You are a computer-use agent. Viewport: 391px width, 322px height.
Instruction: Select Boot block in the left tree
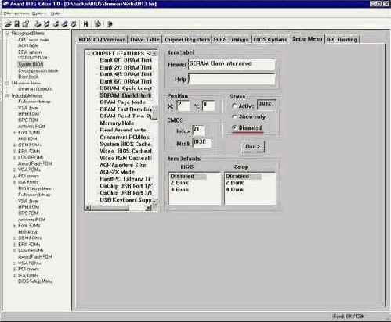click(28, 77)
